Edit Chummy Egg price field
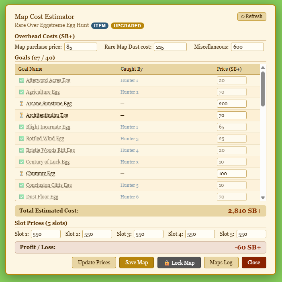The image size is (282, 282). pyautogui.click(x=232, y=174)
